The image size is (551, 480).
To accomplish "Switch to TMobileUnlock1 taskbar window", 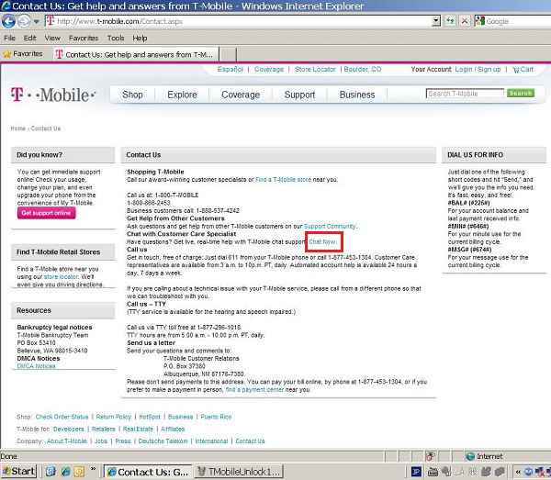I will 239,472.
